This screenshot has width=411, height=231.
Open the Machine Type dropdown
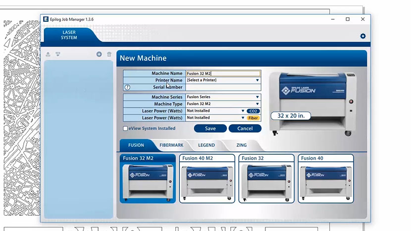click(x=223, y=104)
